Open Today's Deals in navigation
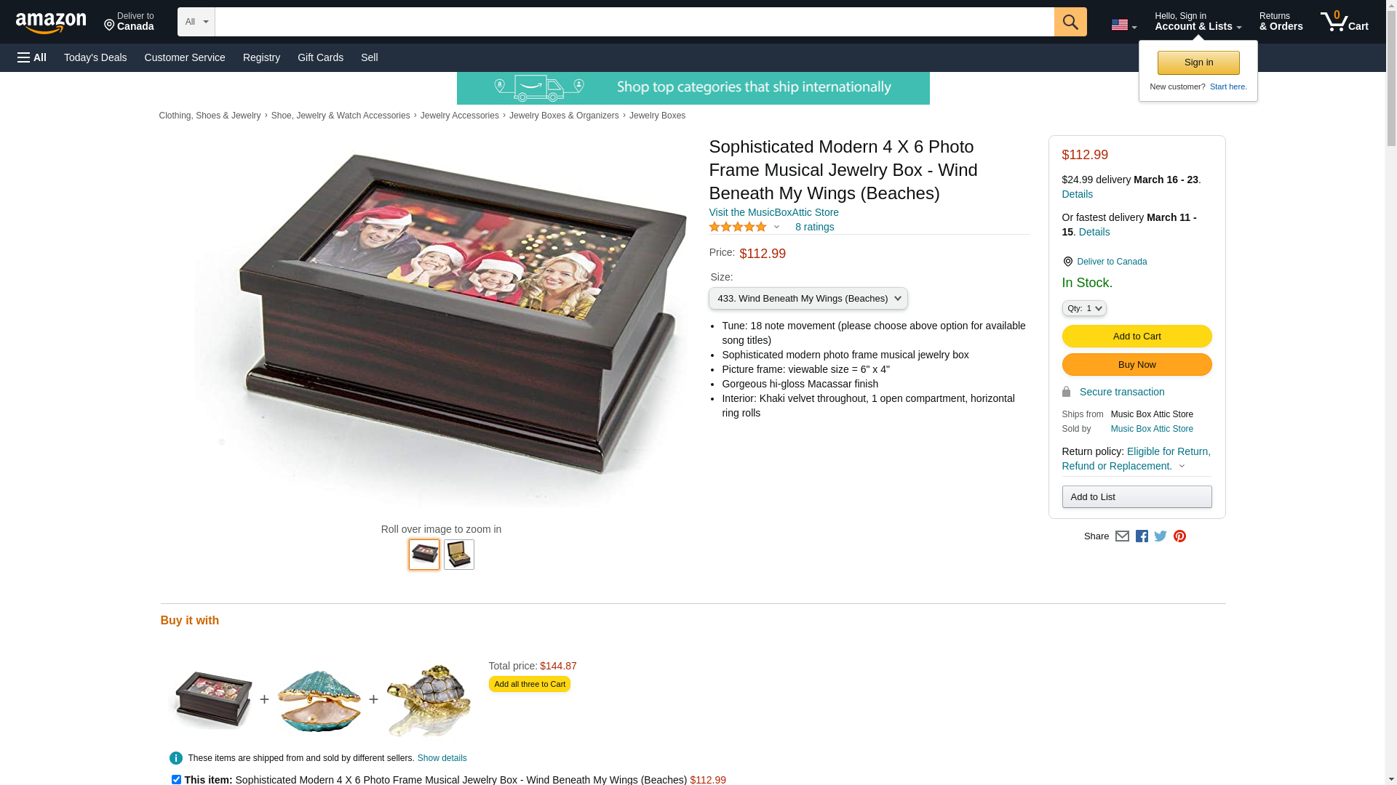 pyautogui.click(x=95, y=57)
